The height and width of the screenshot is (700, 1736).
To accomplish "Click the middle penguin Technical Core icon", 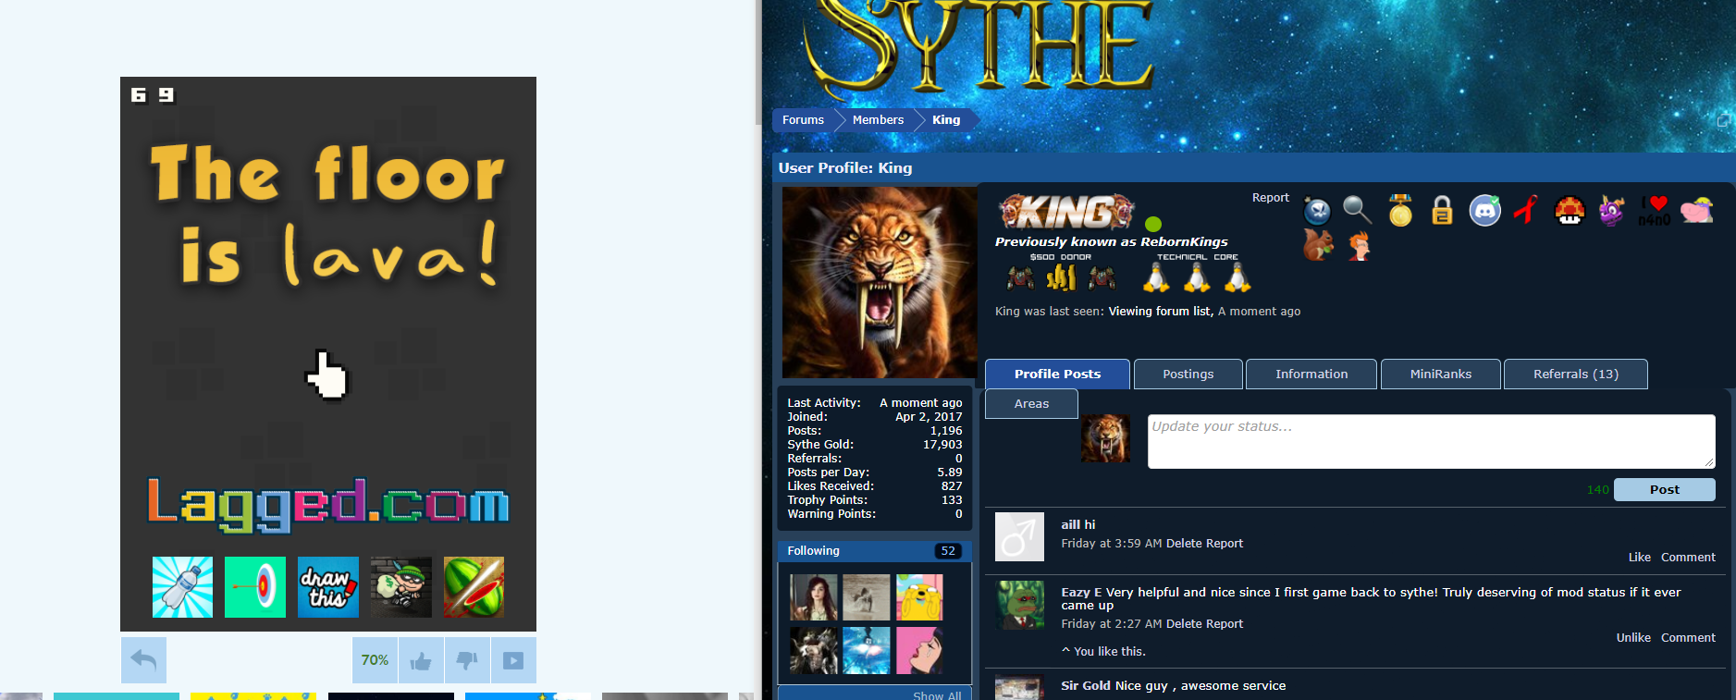I will 1197,277.
